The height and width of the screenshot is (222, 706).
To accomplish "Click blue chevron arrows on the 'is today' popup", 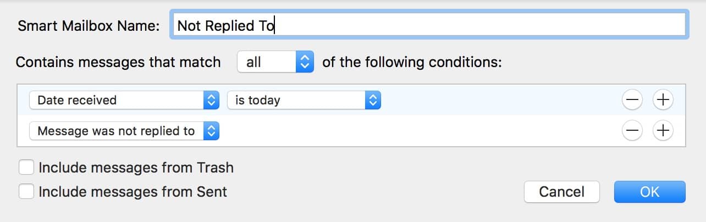I will click(x=373, y=100).
